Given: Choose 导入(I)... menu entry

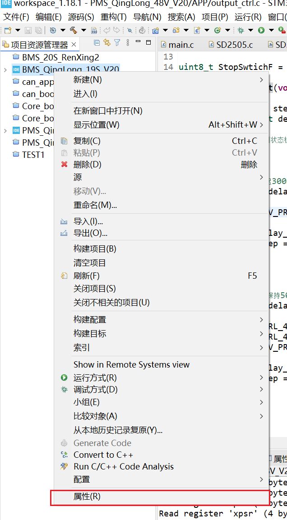Looking at the screenshot, I should [x=161, y=221].
